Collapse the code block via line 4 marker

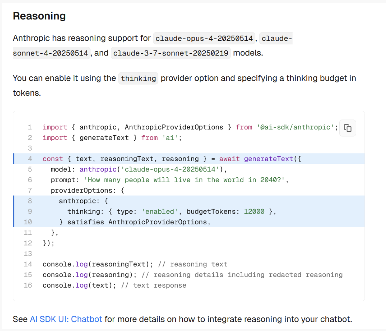[14, 159]
